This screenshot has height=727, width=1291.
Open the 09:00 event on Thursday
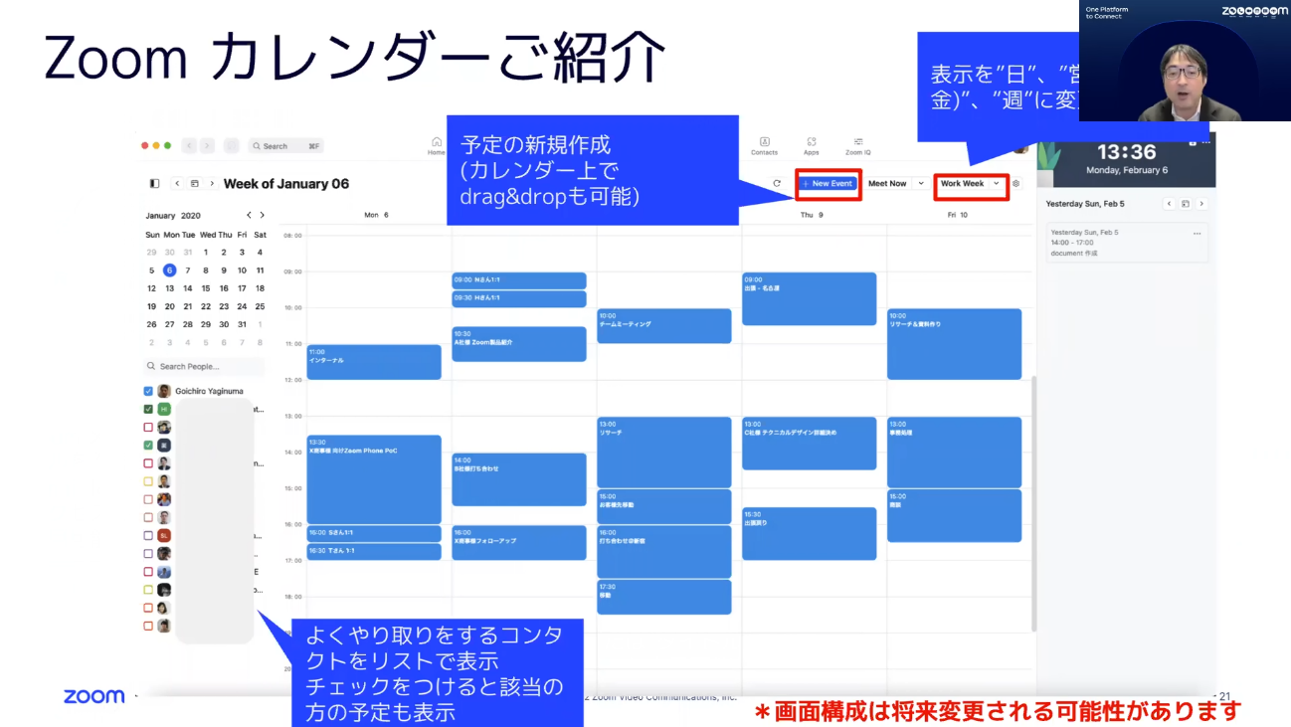[x=810, y=298]
